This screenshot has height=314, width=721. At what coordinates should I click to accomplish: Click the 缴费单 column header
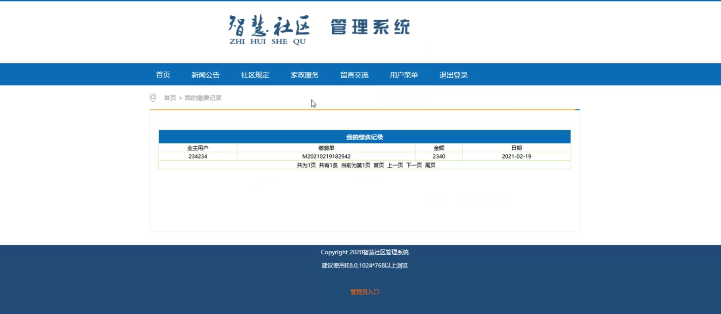(x=326, y=148)
